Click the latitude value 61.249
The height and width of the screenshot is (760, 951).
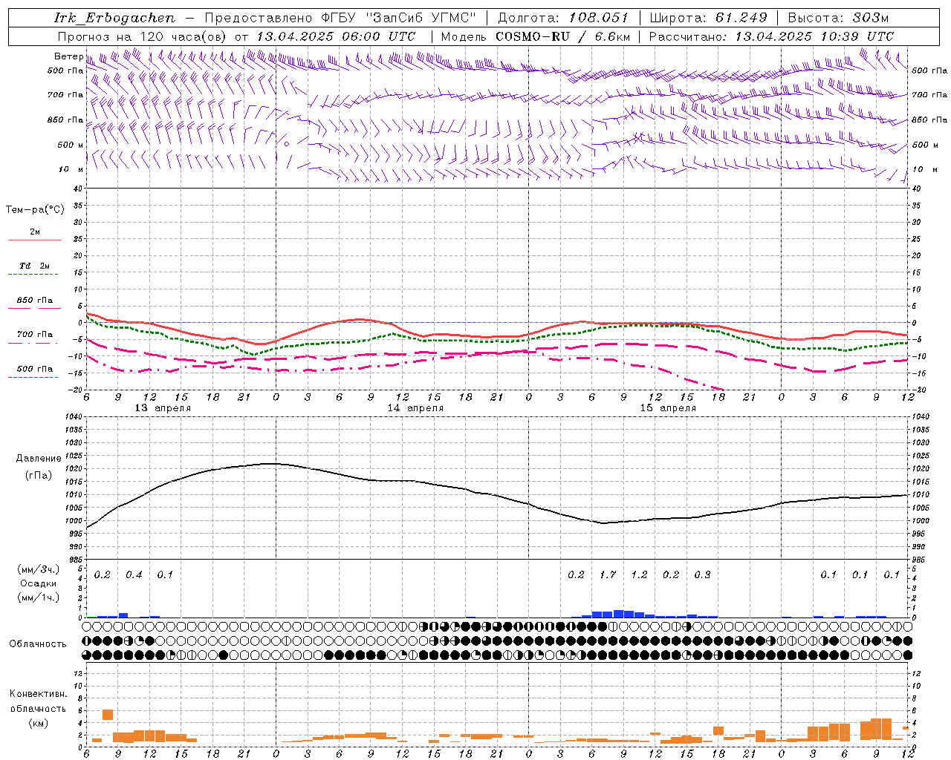[x=741, y=18]
